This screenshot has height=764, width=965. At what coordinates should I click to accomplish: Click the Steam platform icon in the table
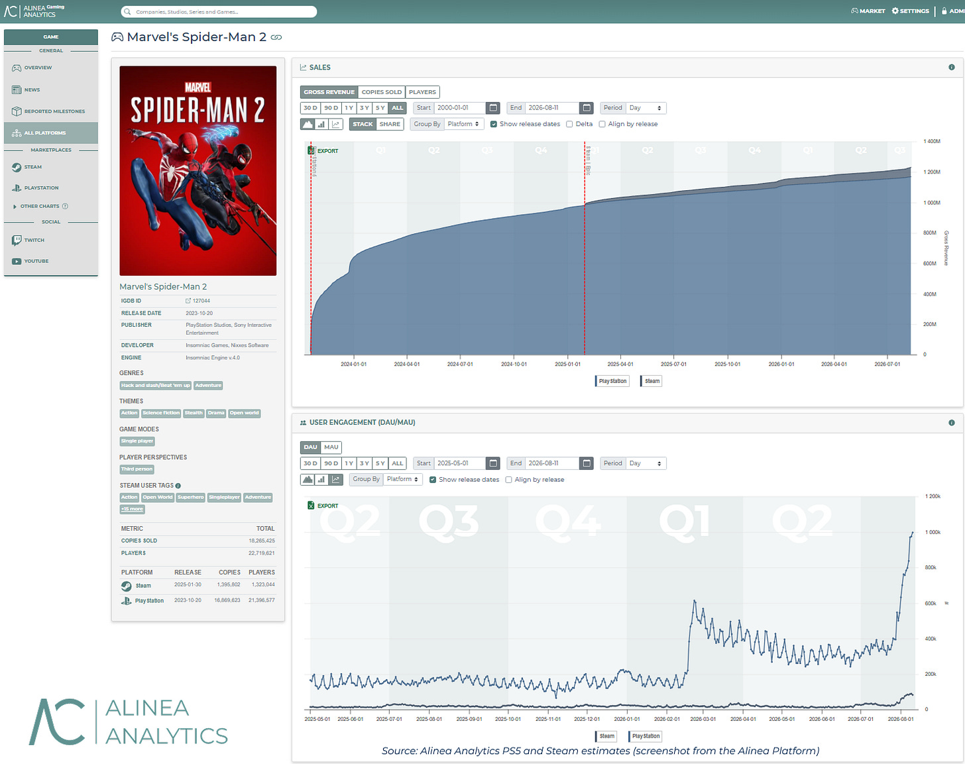pyautogui.click(x=126, y=586)
